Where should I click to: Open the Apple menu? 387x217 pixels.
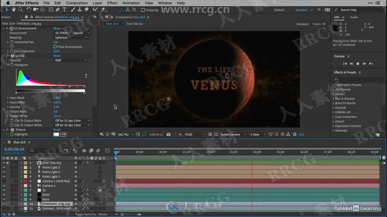coord(8,3)
